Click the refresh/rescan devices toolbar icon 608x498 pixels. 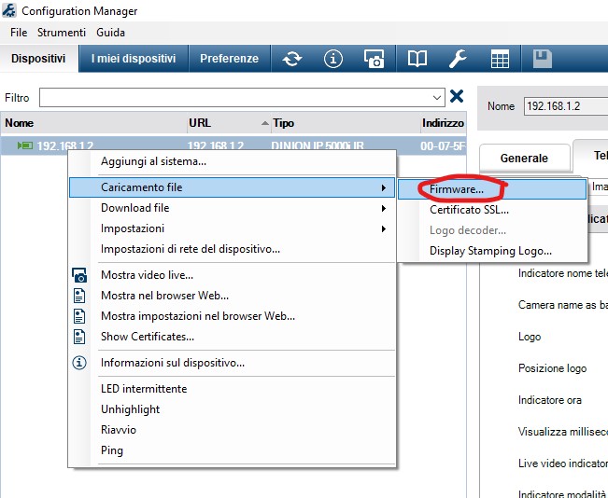click(292, 59)
